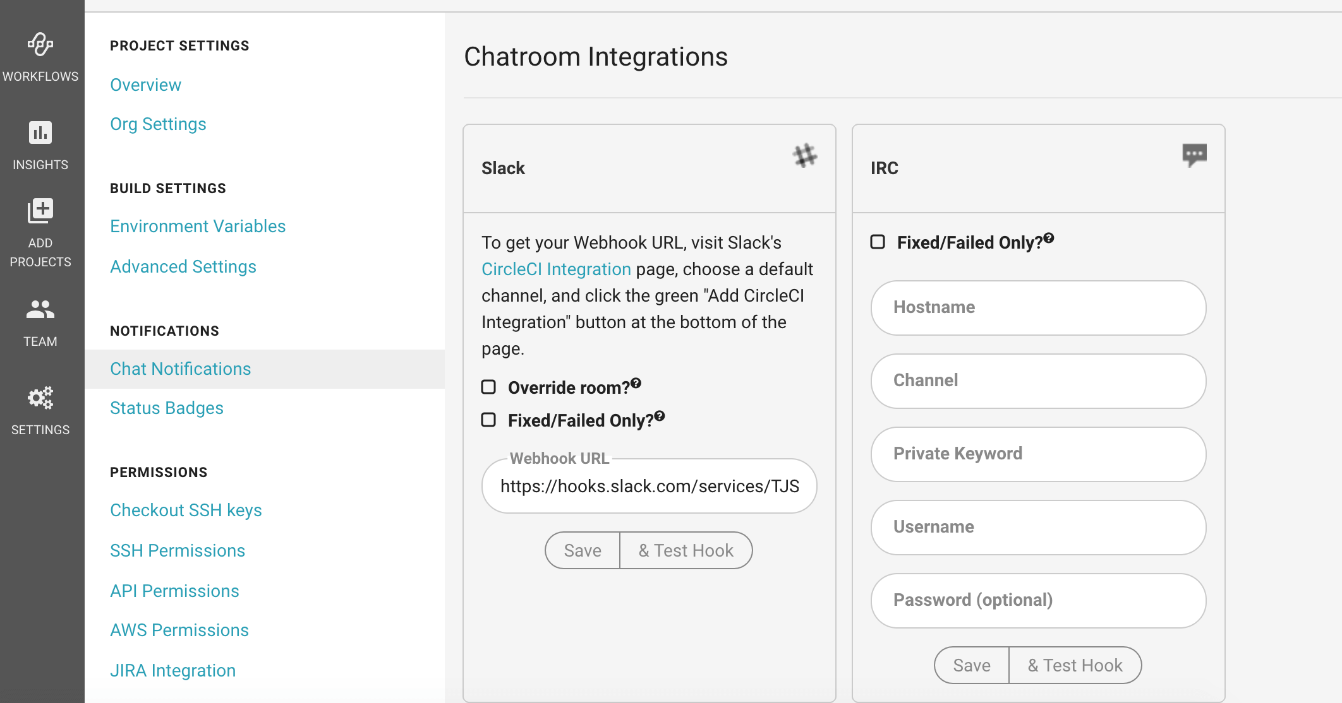Click the Insights bar chart icon
The width and height of the screenshot is (1342, 703).
click(x=40, y=133)
